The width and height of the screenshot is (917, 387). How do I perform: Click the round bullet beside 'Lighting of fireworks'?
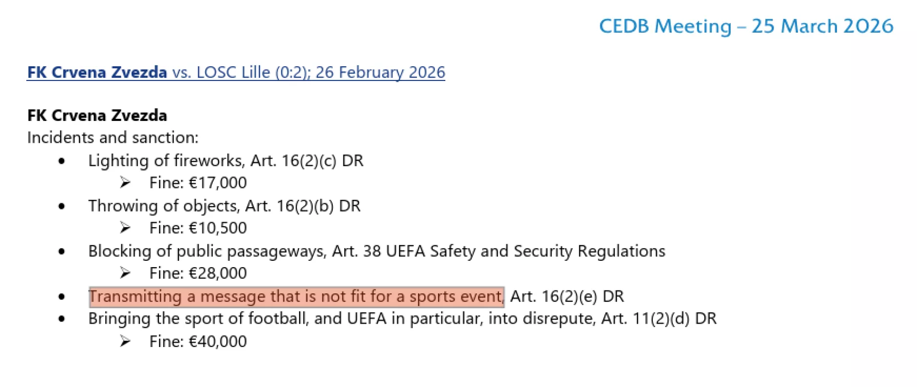61,161
